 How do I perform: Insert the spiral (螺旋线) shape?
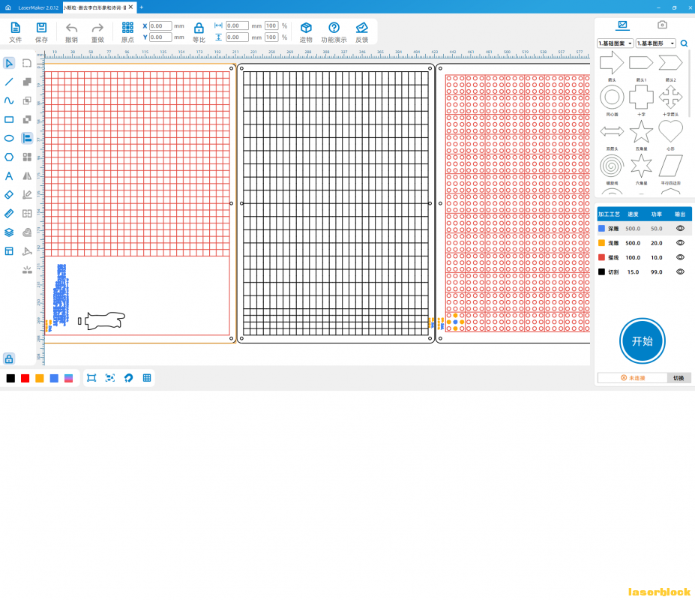(612, 166)
